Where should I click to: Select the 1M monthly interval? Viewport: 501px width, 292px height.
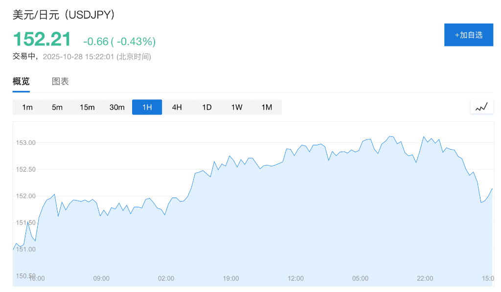click(x=267, y=107)
